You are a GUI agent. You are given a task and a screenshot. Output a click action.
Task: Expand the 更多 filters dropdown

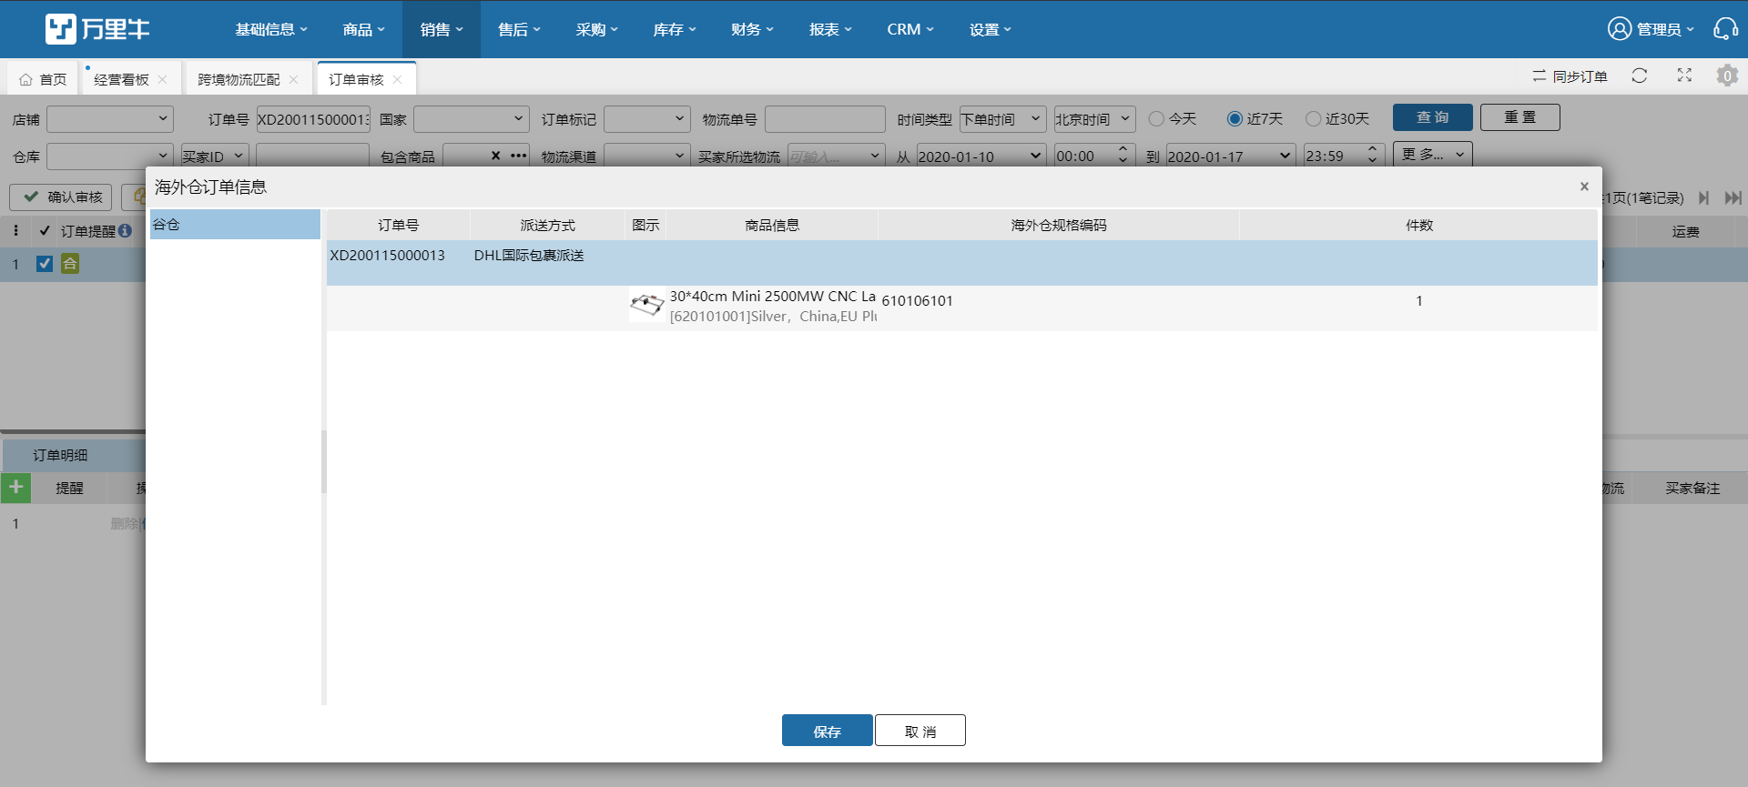[1433, 155]
